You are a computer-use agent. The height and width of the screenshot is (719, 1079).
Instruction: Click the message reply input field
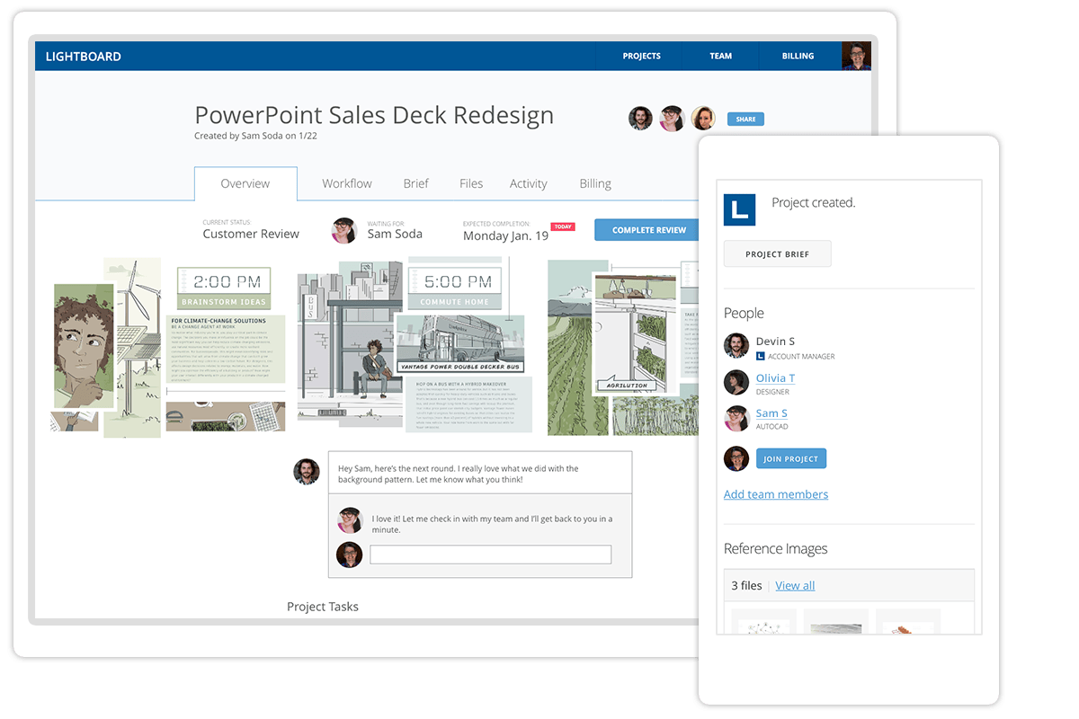point(490,555)
